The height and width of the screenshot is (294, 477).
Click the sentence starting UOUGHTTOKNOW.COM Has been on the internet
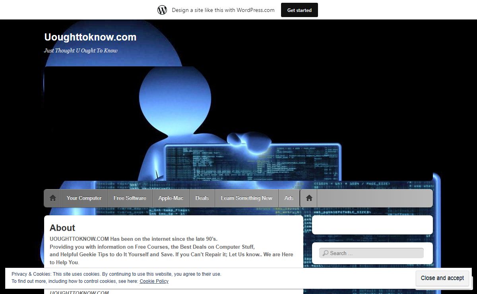coord(134,239)
